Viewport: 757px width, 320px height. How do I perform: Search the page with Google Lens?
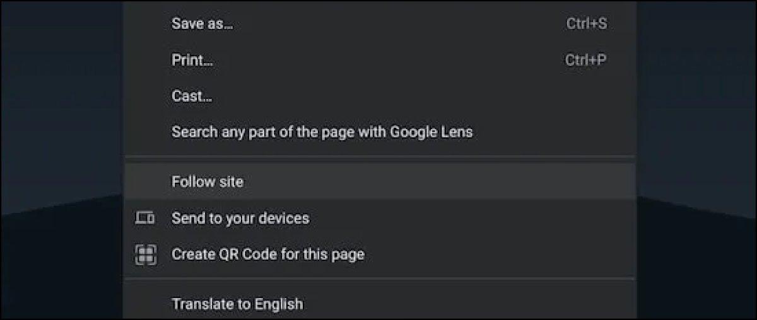click(x=322, y=132)
